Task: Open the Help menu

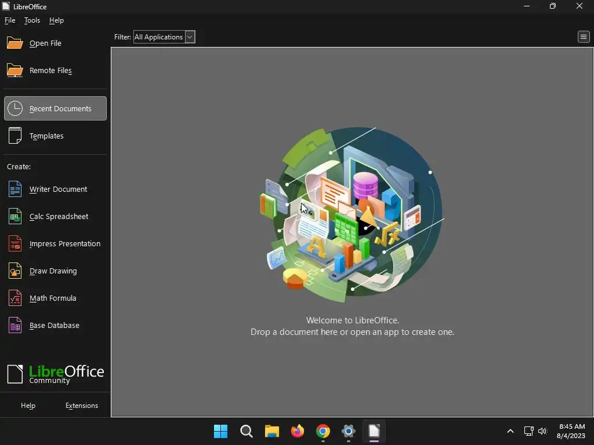Action: [56, 20]
